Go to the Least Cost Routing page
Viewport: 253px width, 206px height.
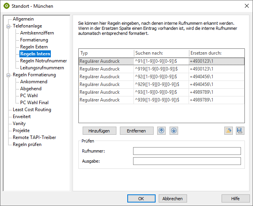pos(32,110)
